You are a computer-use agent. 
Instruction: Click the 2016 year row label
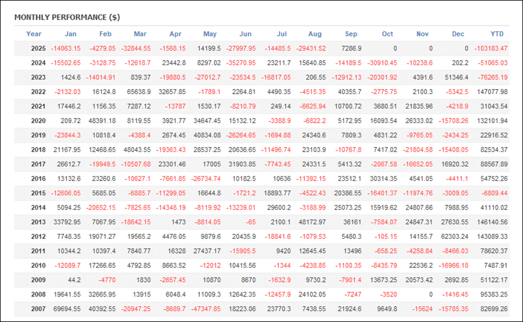[x=38, y=179]
